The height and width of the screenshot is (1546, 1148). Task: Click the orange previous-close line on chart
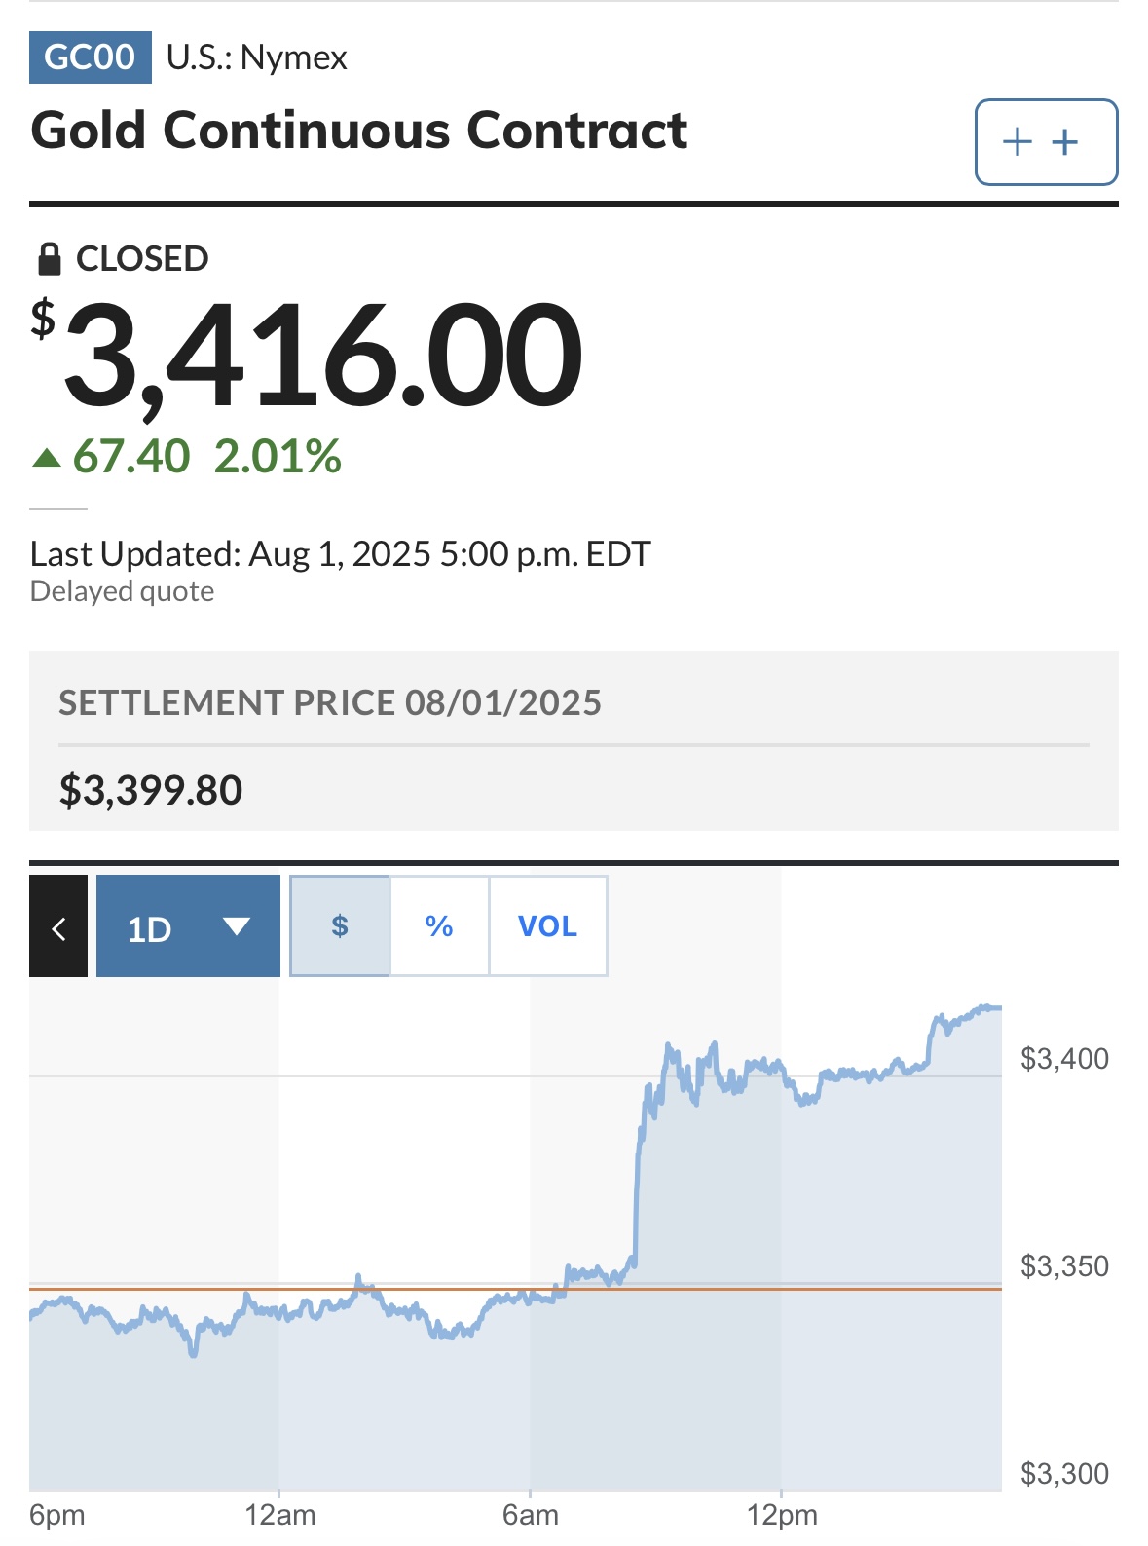[x=516, y=1289]
